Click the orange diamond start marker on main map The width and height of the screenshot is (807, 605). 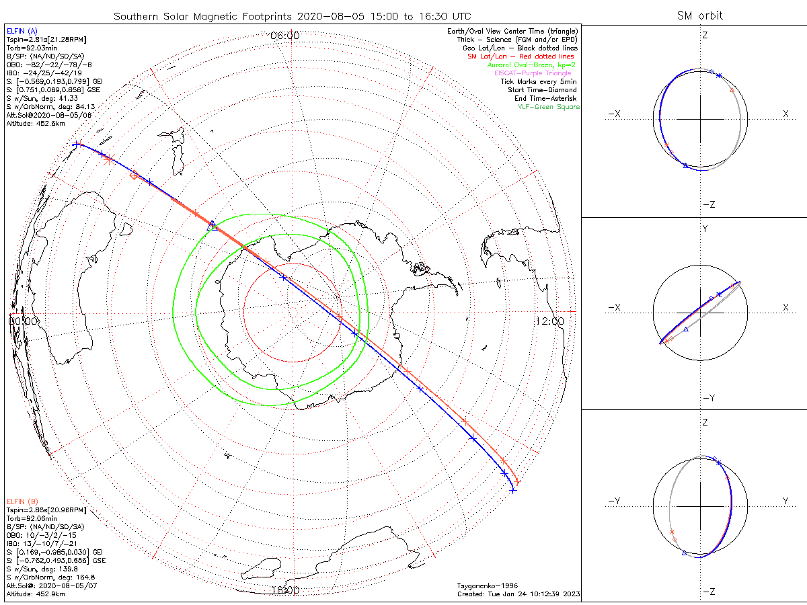pyautogui.click(x=134, y=175)
